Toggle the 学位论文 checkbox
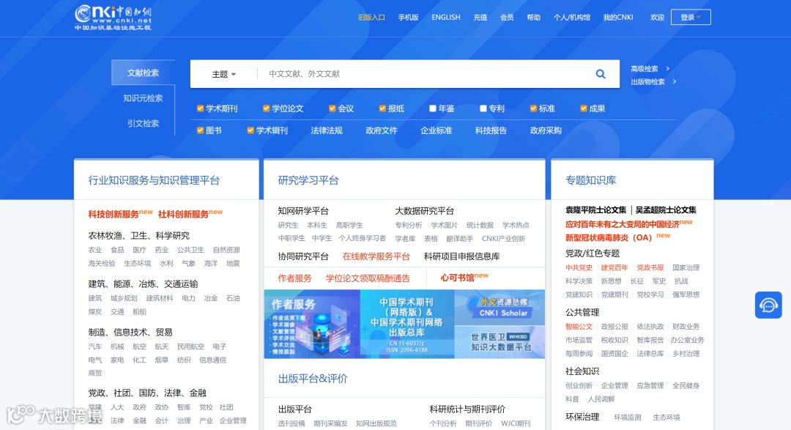Screen dimensions: 791x430 click(267, 108)
